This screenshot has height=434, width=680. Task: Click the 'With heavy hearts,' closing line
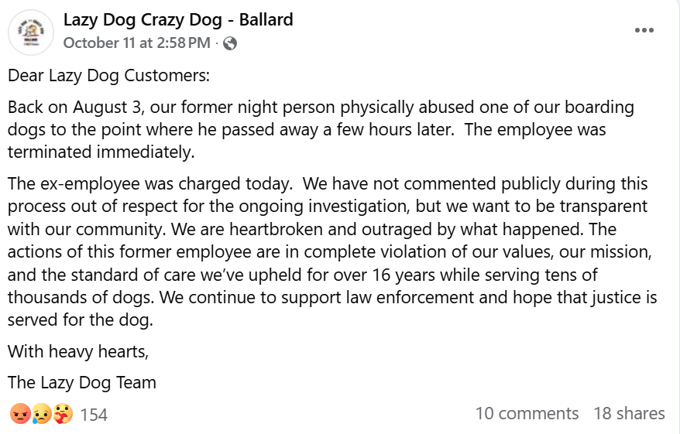click(77, 352)
